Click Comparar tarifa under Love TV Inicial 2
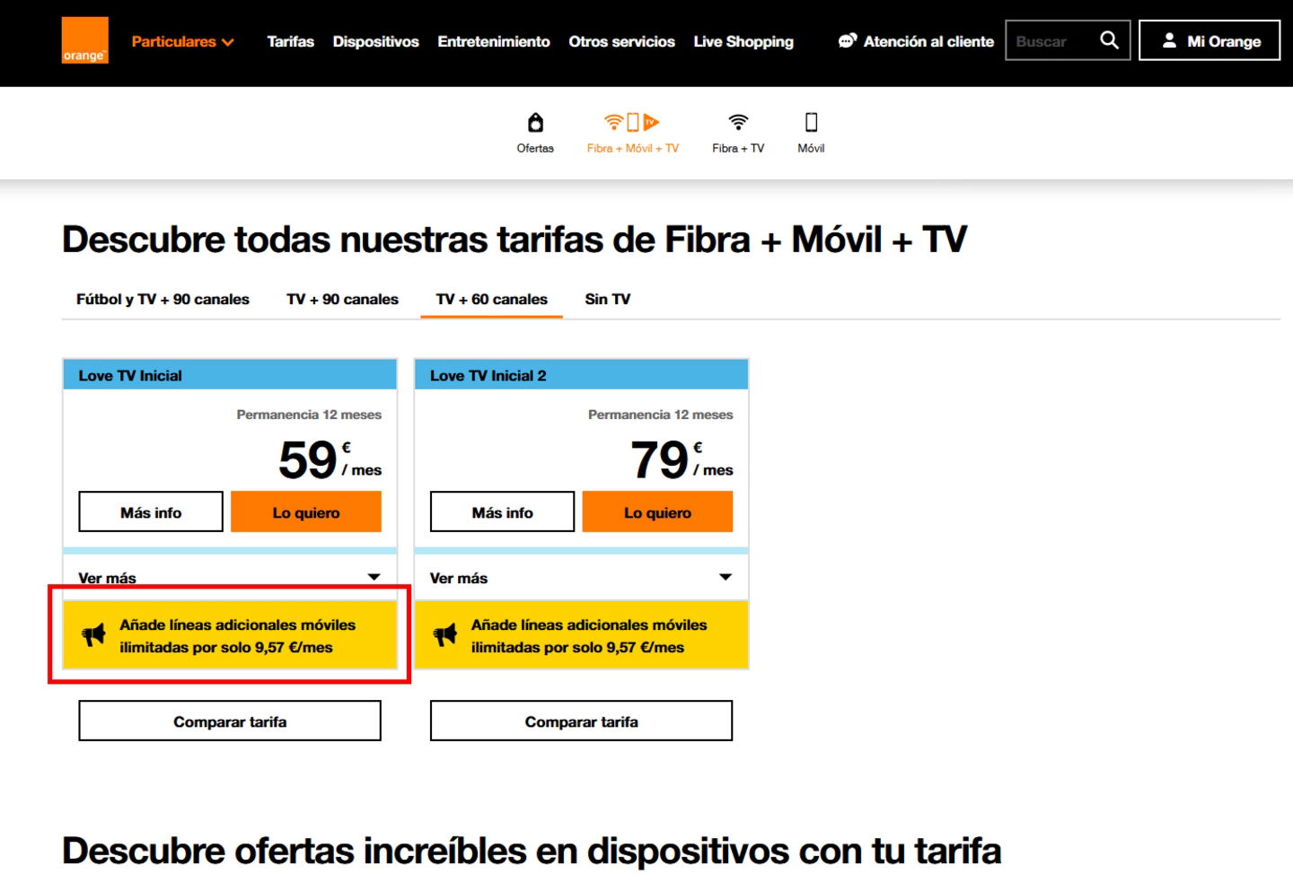 581,721
